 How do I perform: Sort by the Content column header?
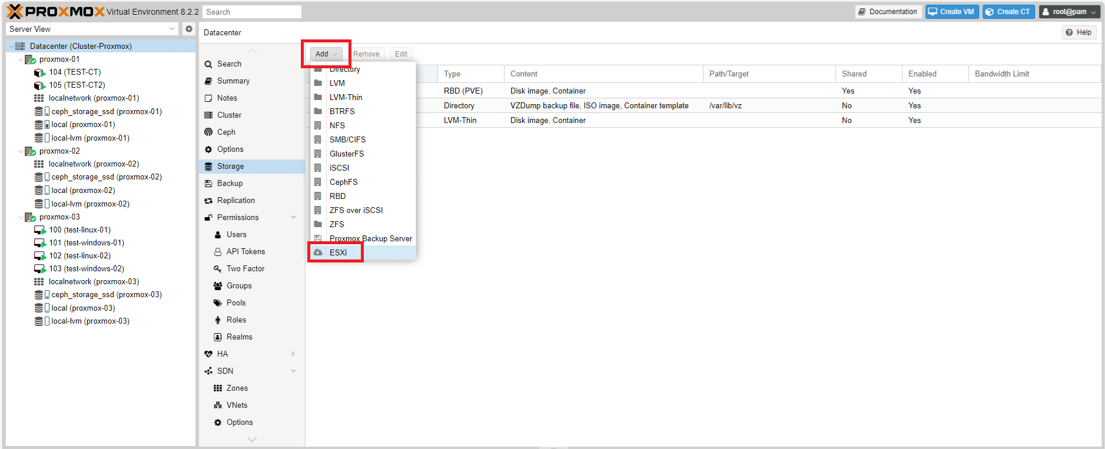[603, 74]
